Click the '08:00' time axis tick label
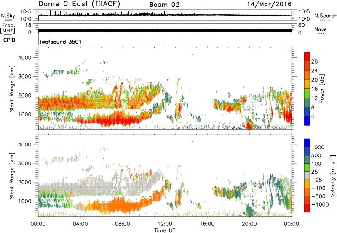The width and height of the screenshot is (337, 233). tap(123, 224)
